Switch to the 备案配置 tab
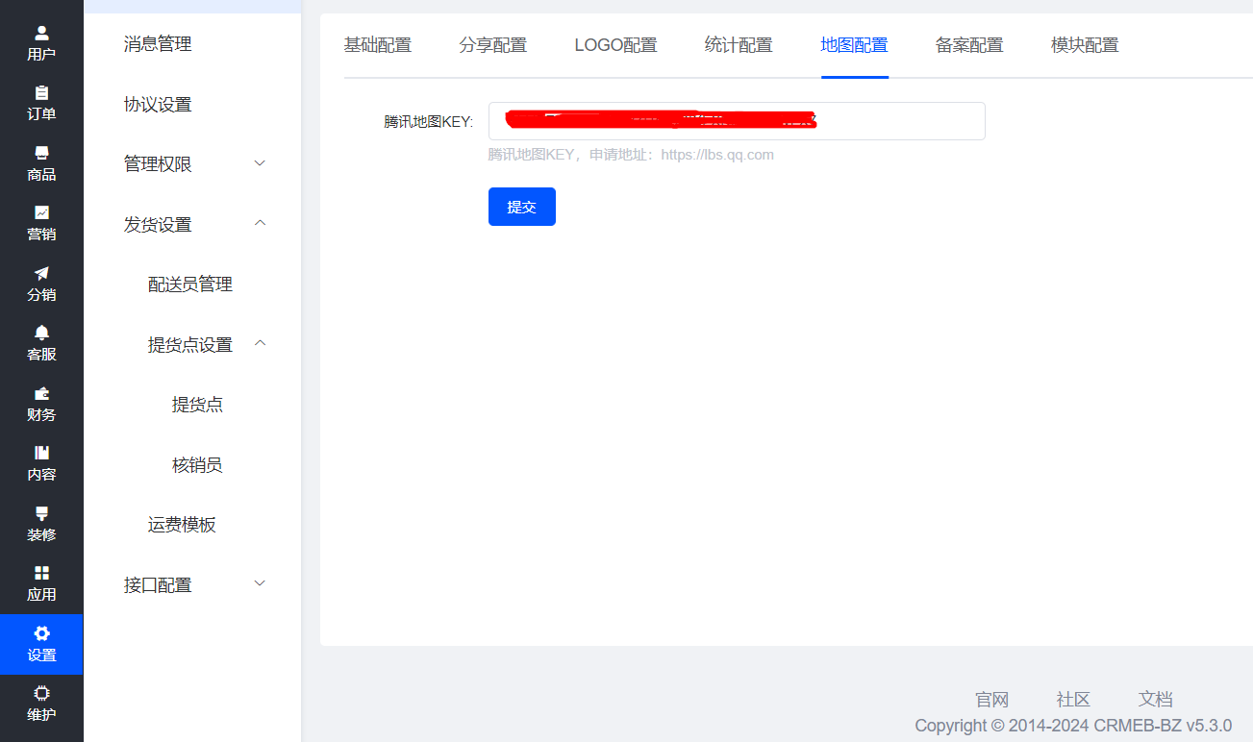Viewport: 1253px width, 742px height. (x=969, y=45)
